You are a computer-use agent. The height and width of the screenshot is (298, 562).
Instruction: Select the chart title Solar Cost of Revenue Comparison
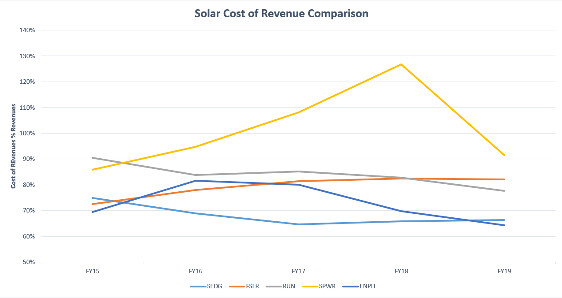tap(281, 14)
